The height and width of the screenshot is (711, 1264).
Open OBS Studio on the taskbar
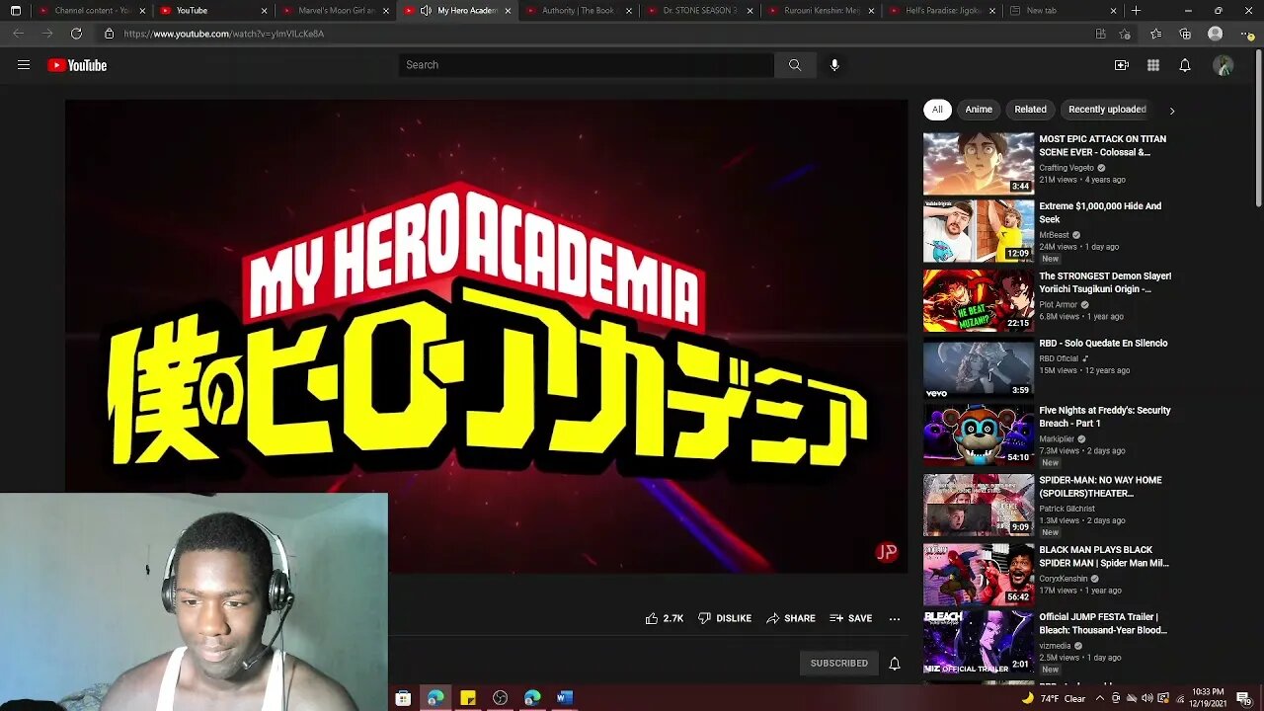501,698
